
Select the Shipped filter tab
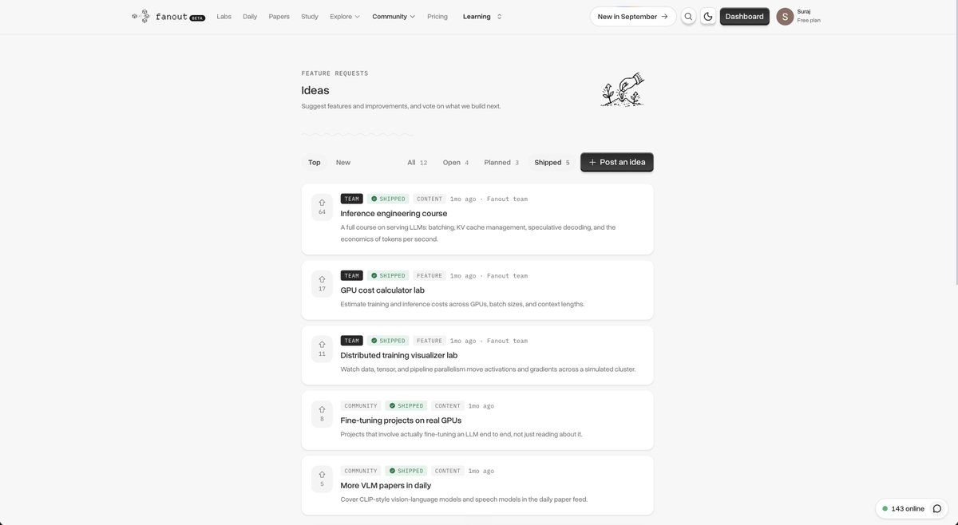click(x=552, y=162)
